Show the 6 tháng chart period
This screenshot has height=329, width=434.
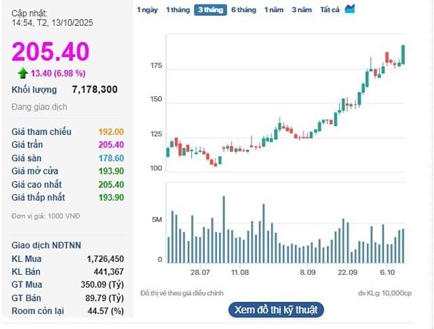click(243, 9)
